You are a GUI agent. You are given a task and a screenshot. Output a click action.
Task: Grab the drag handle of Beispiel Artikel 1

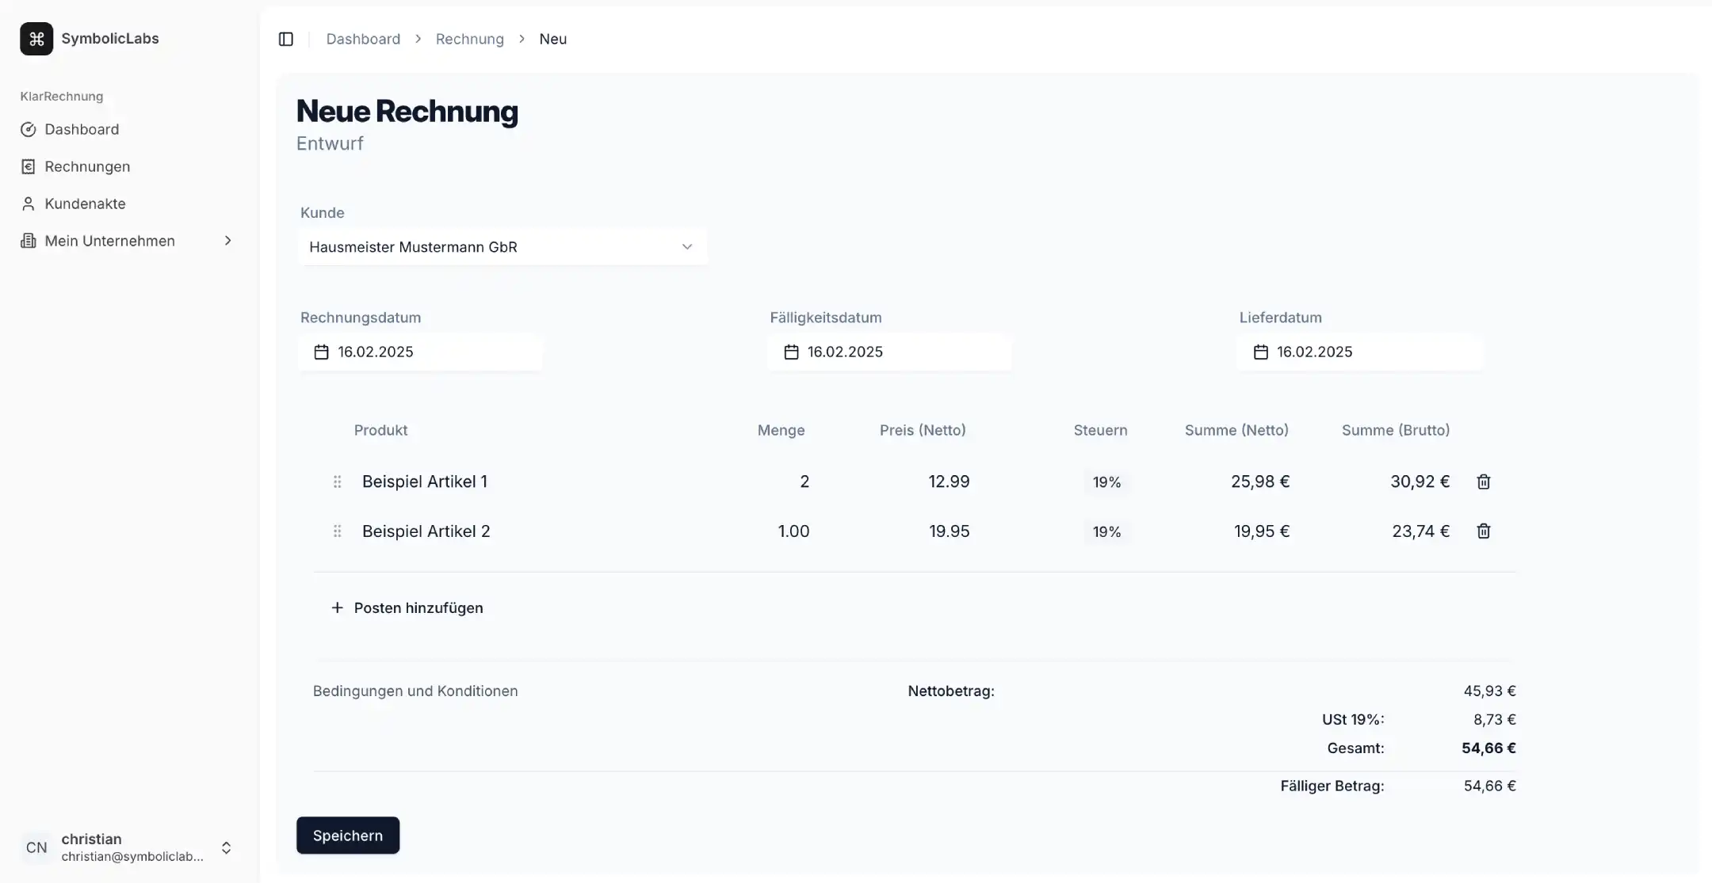pyautogui.click(x=337, y=481)
